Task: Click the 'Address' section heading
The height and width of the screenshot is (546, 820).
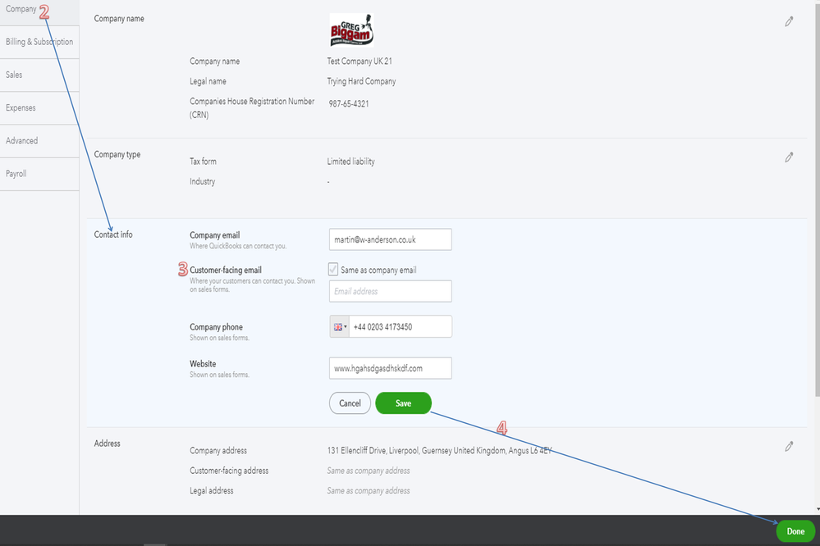Action: [x=108, y=443]
